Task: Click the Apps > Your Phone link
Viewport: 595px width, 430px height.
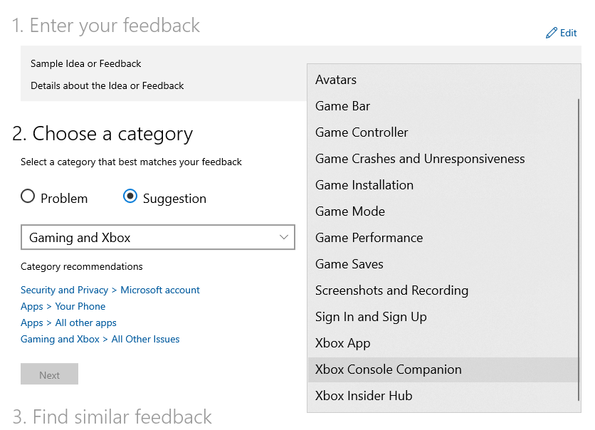Action: pyautogui.click(x=63, y=306)
